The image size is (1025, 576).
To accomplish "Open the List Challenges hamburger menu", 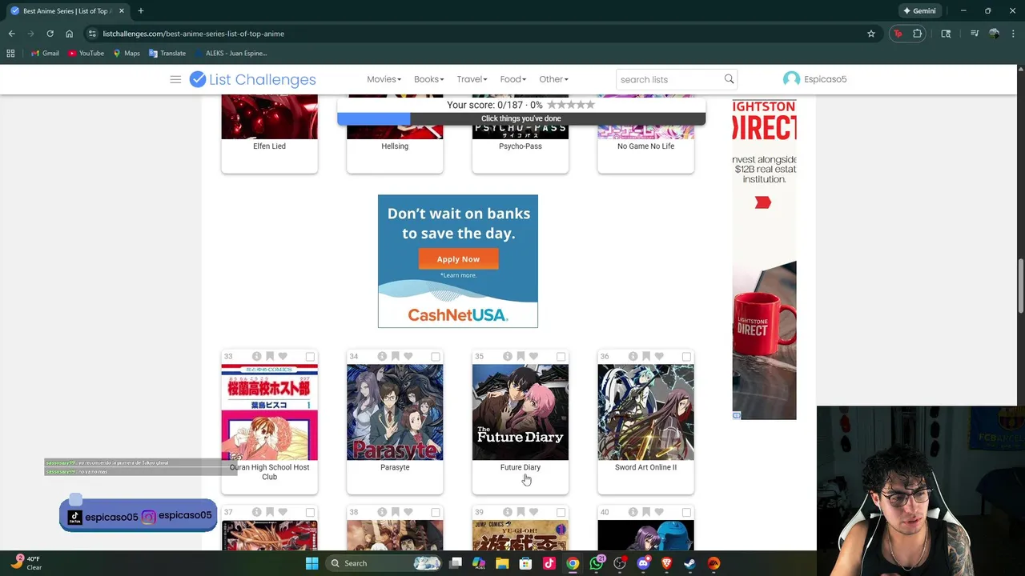I will click(175, 79).
